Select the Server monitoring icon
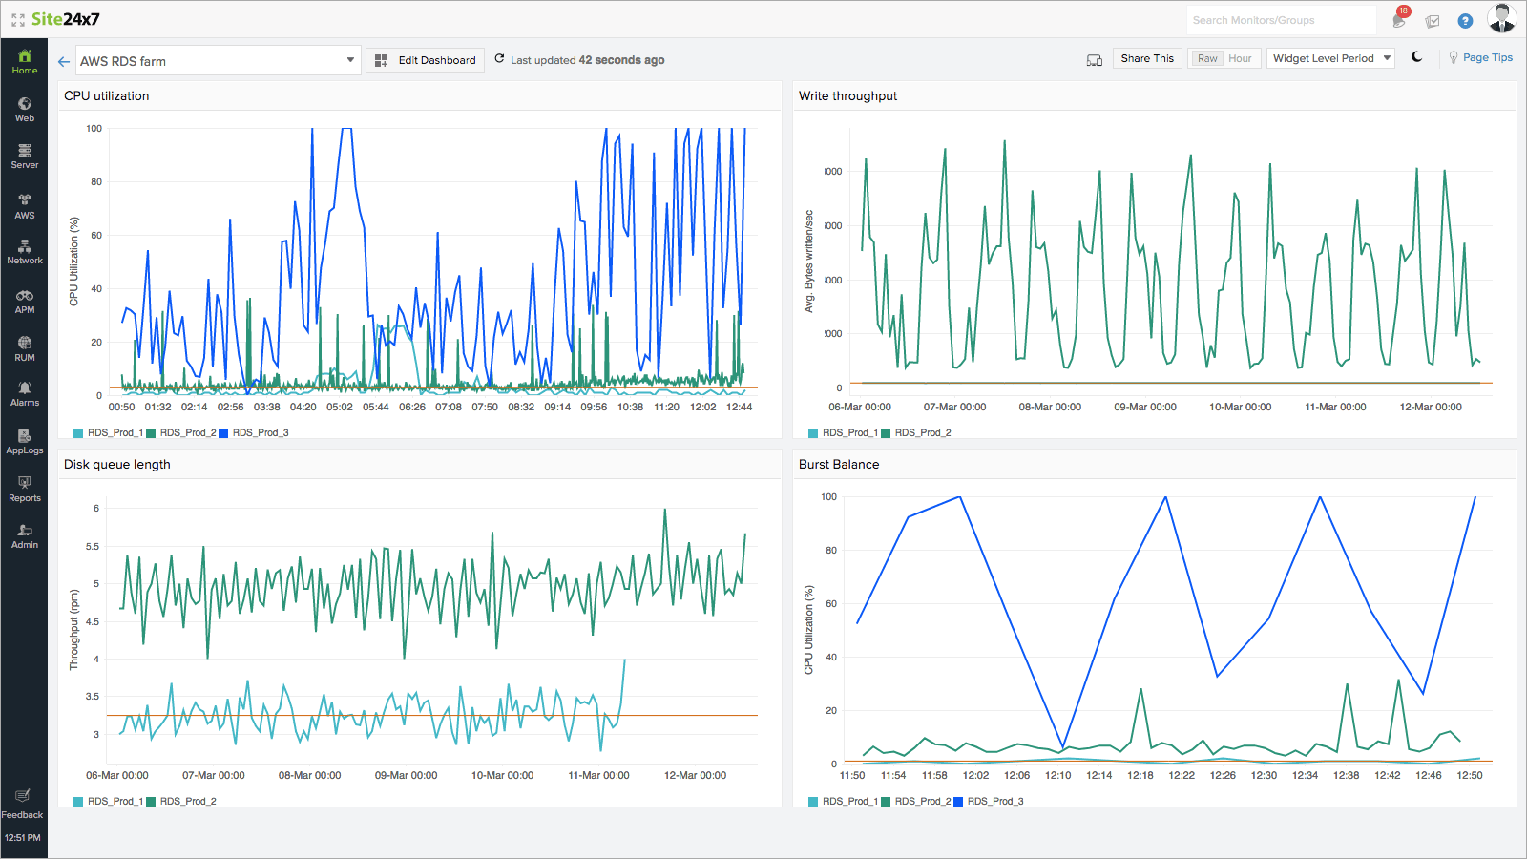The width and height of the screenshot is (1527, 859). click(x=24, y=156)
